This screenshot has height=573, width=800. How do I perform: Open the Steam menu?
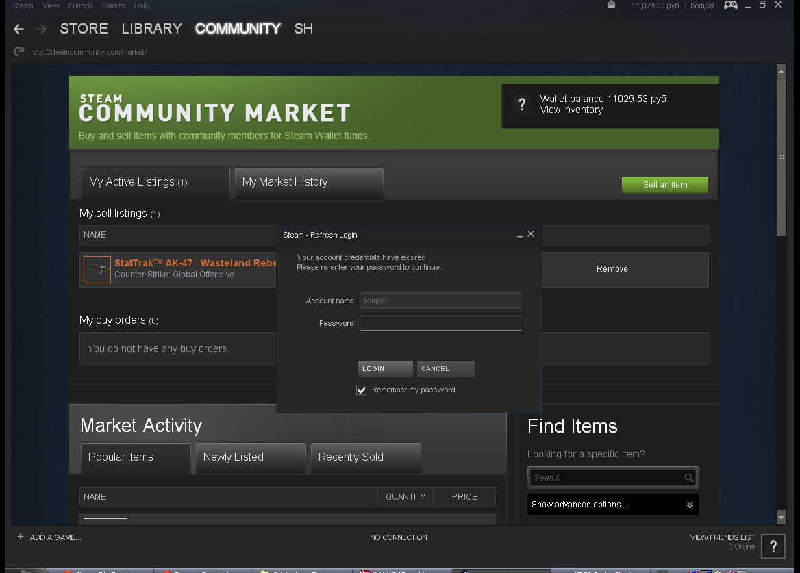[23, 5]
